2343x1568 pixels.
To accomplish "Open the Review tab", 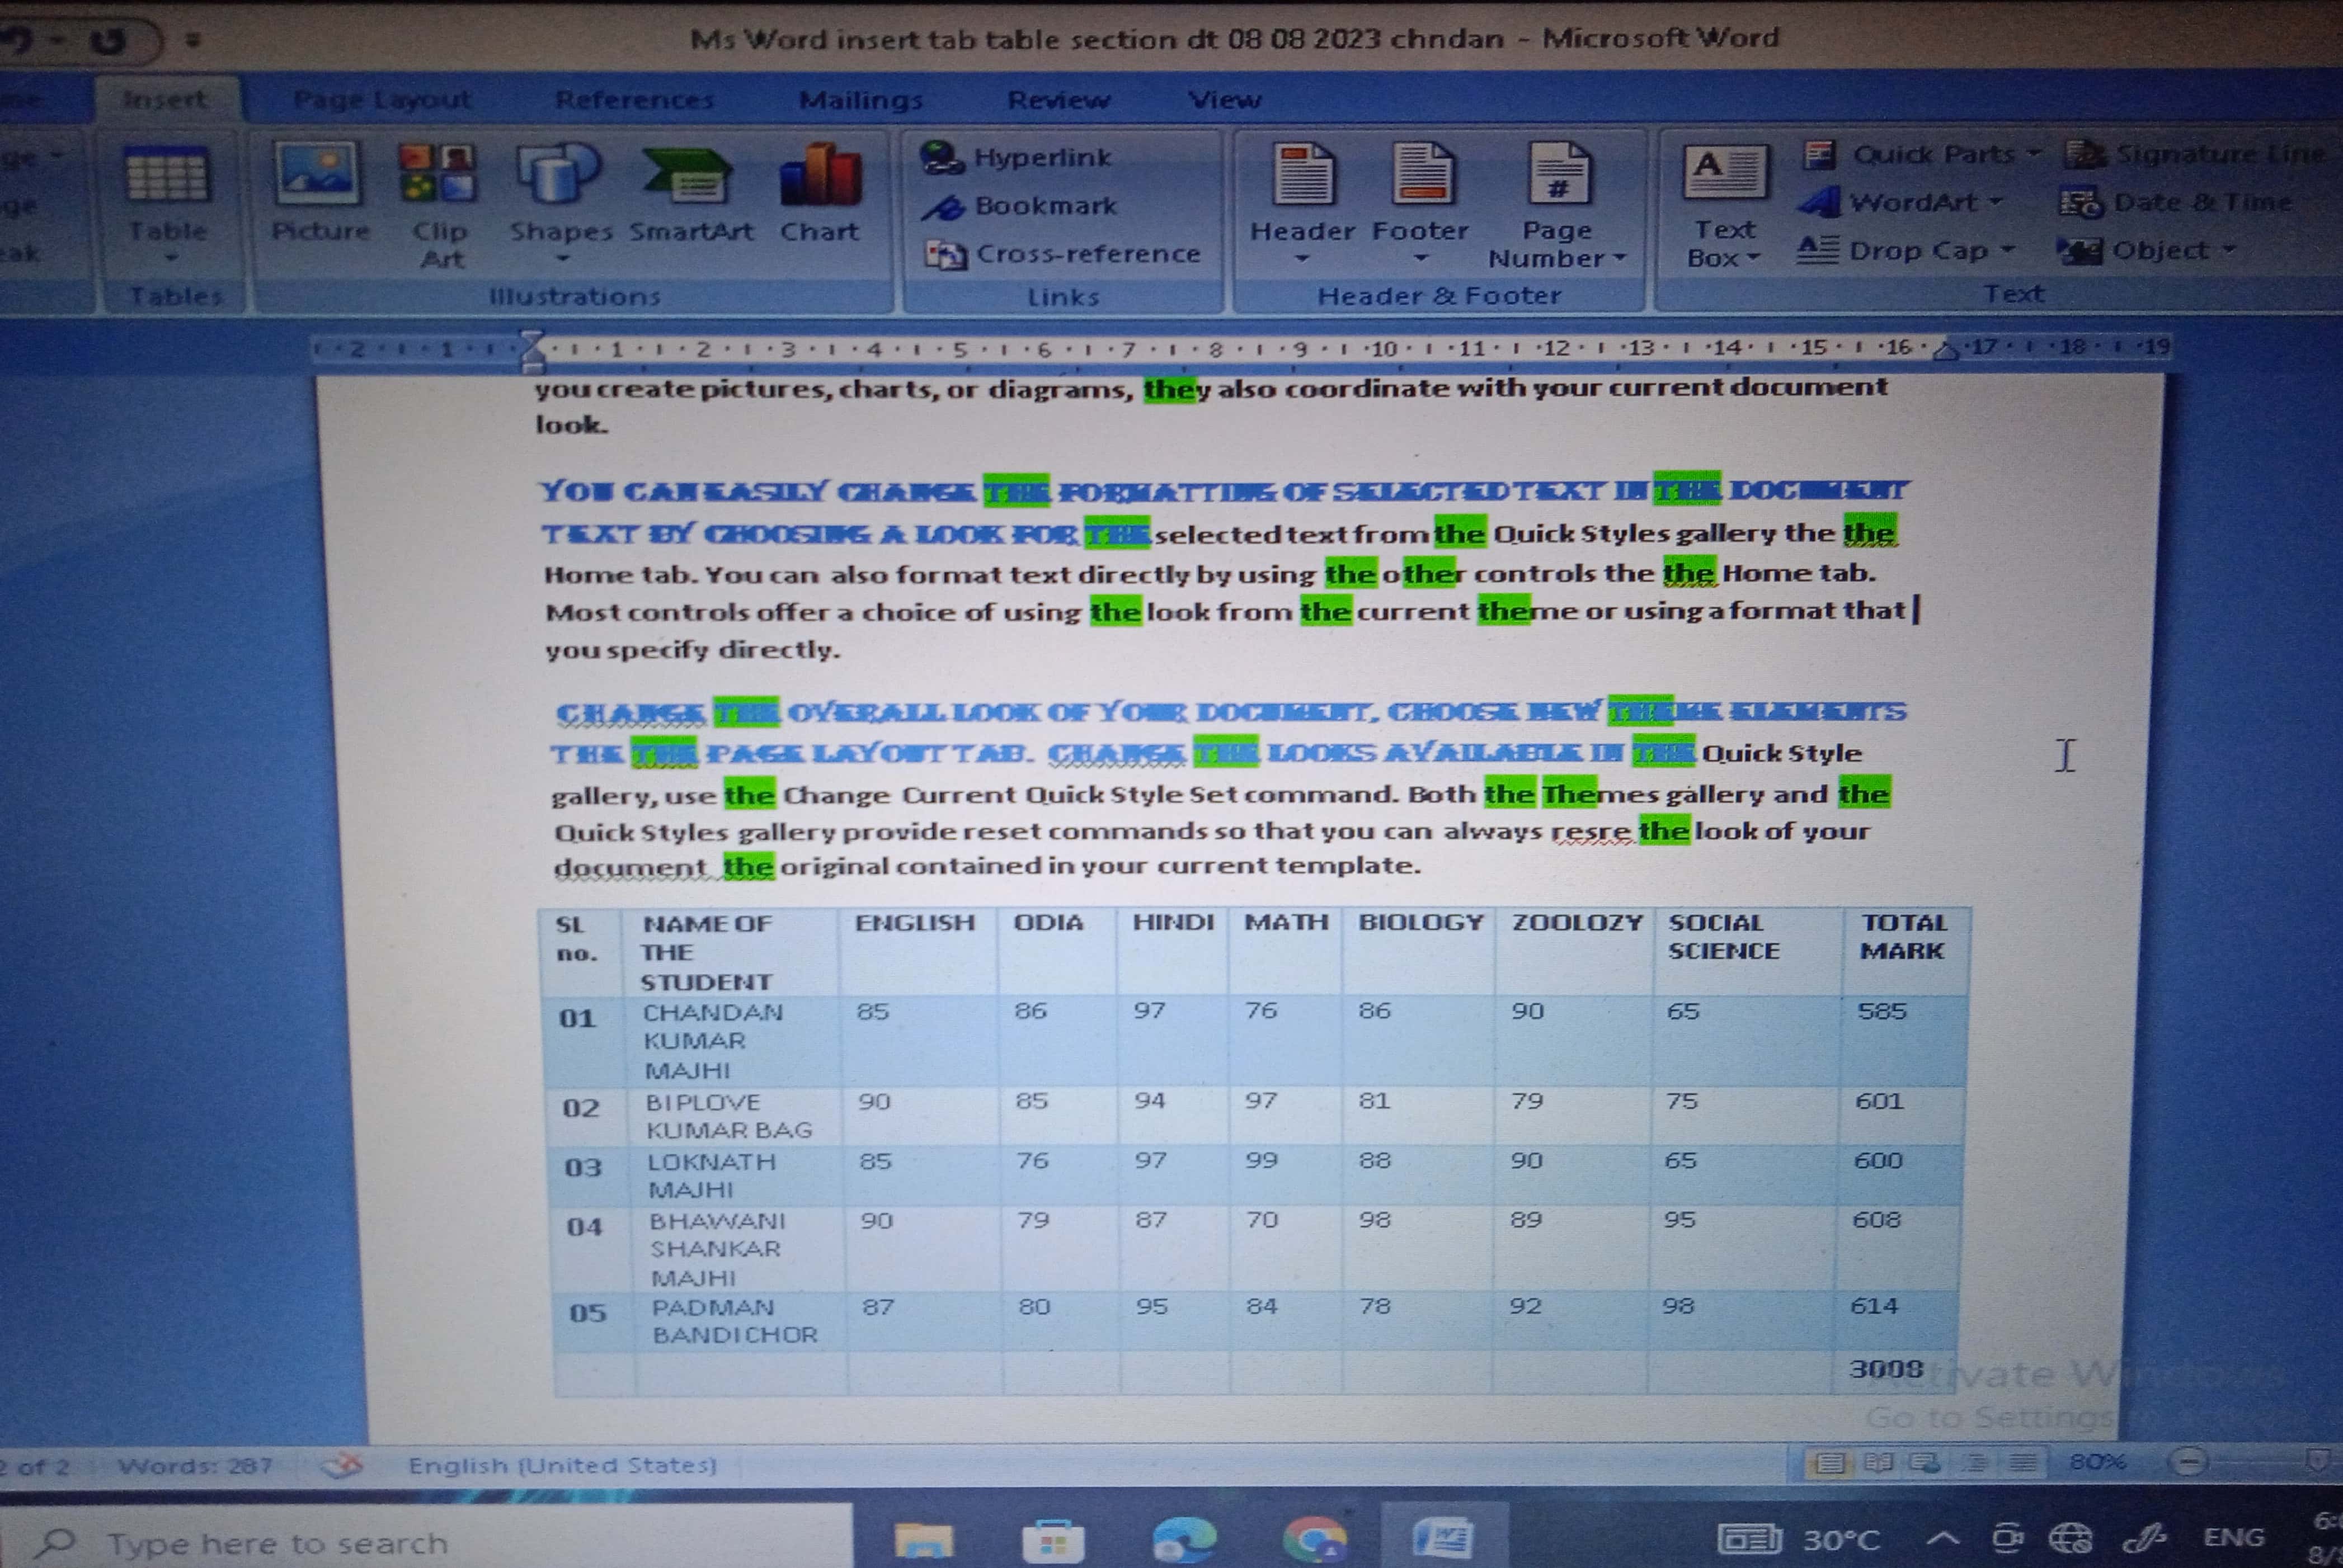I will [1058, 100].
